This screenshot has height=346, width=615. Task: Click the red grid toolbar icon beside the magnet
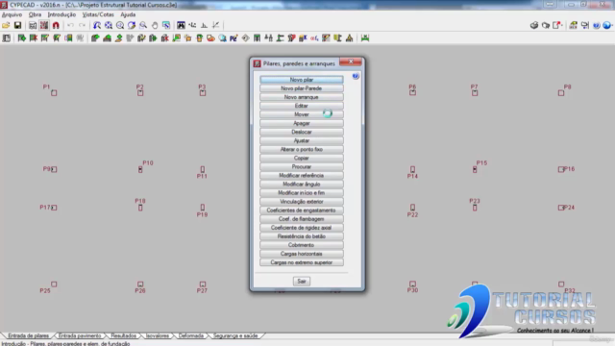coord(44,25)
